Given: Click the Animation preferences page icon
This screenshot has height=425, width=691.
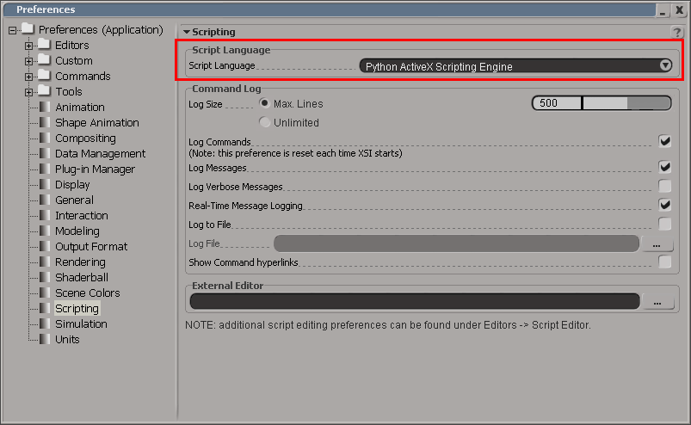Looking at the screenshot, I should pos(45,108).
